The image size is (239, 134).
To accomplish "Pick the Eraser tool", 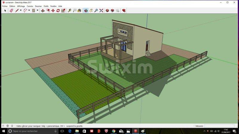I will (11, 10).
